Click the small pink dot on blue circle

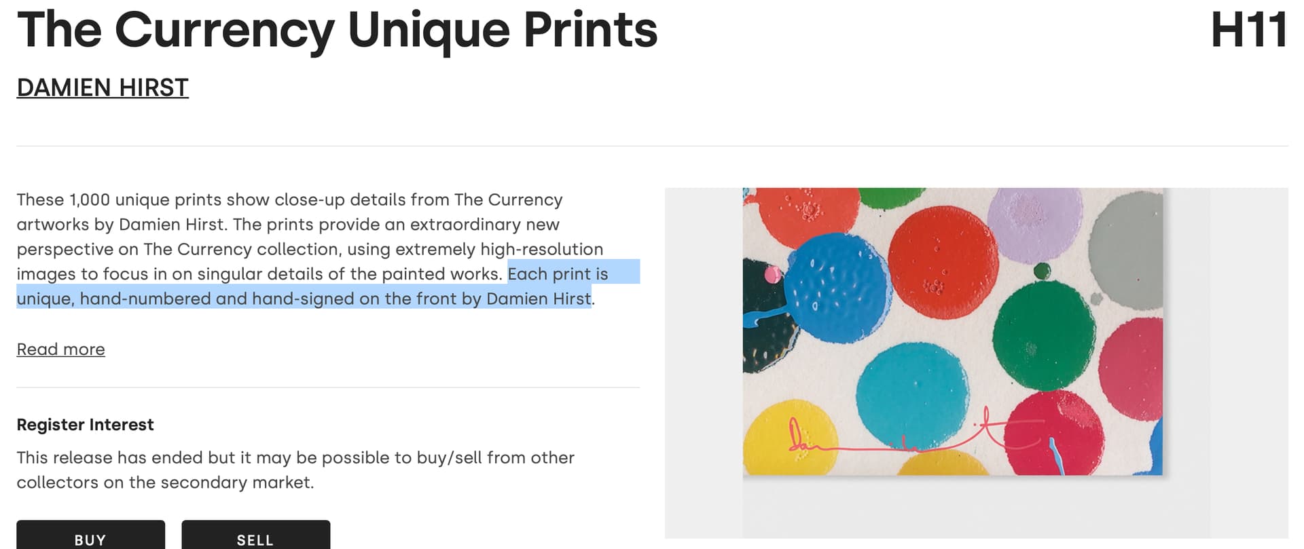click(772, 274)
